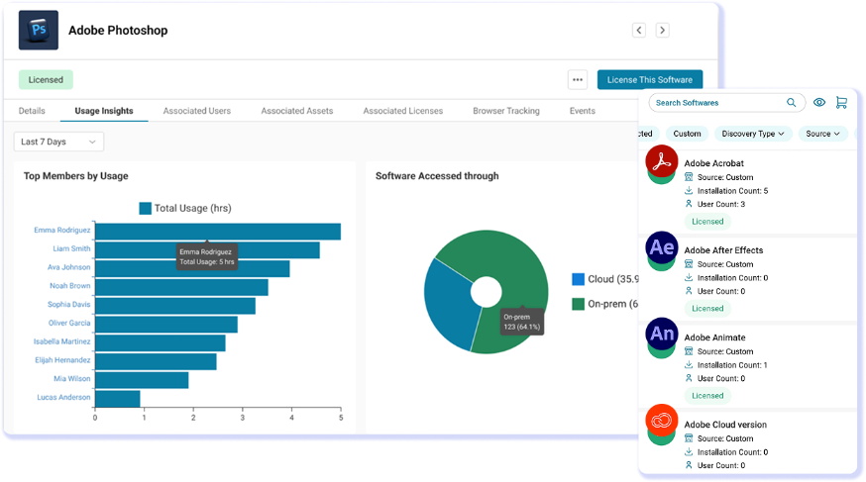866x482 pixels.
Task: Click user icon under Adobe Animate
Action: click(x=689, y=378)
